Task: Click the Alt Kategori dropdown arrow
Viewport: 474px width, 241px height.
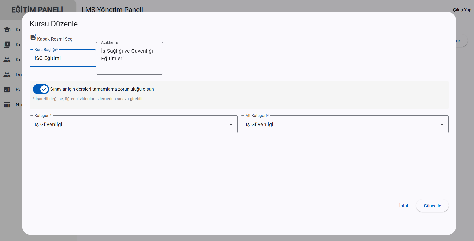Action: coord(442,124)
